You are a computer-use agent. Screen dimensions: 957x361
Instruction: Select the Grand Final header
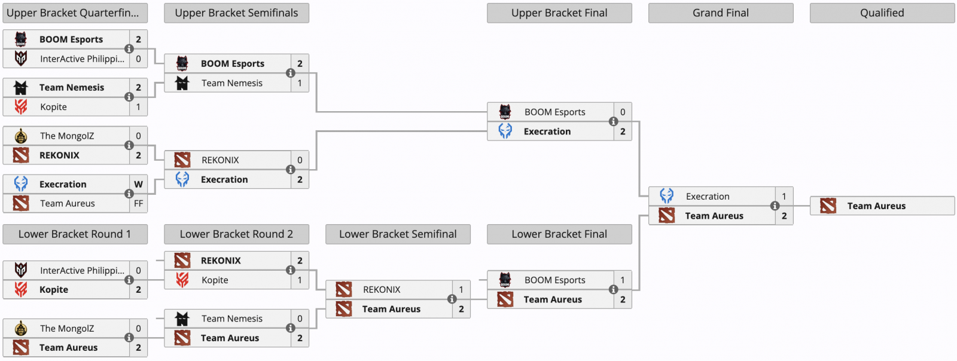point(721,13)
